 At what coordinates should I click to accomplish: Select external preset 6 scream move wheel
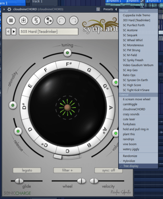[138, 99]
